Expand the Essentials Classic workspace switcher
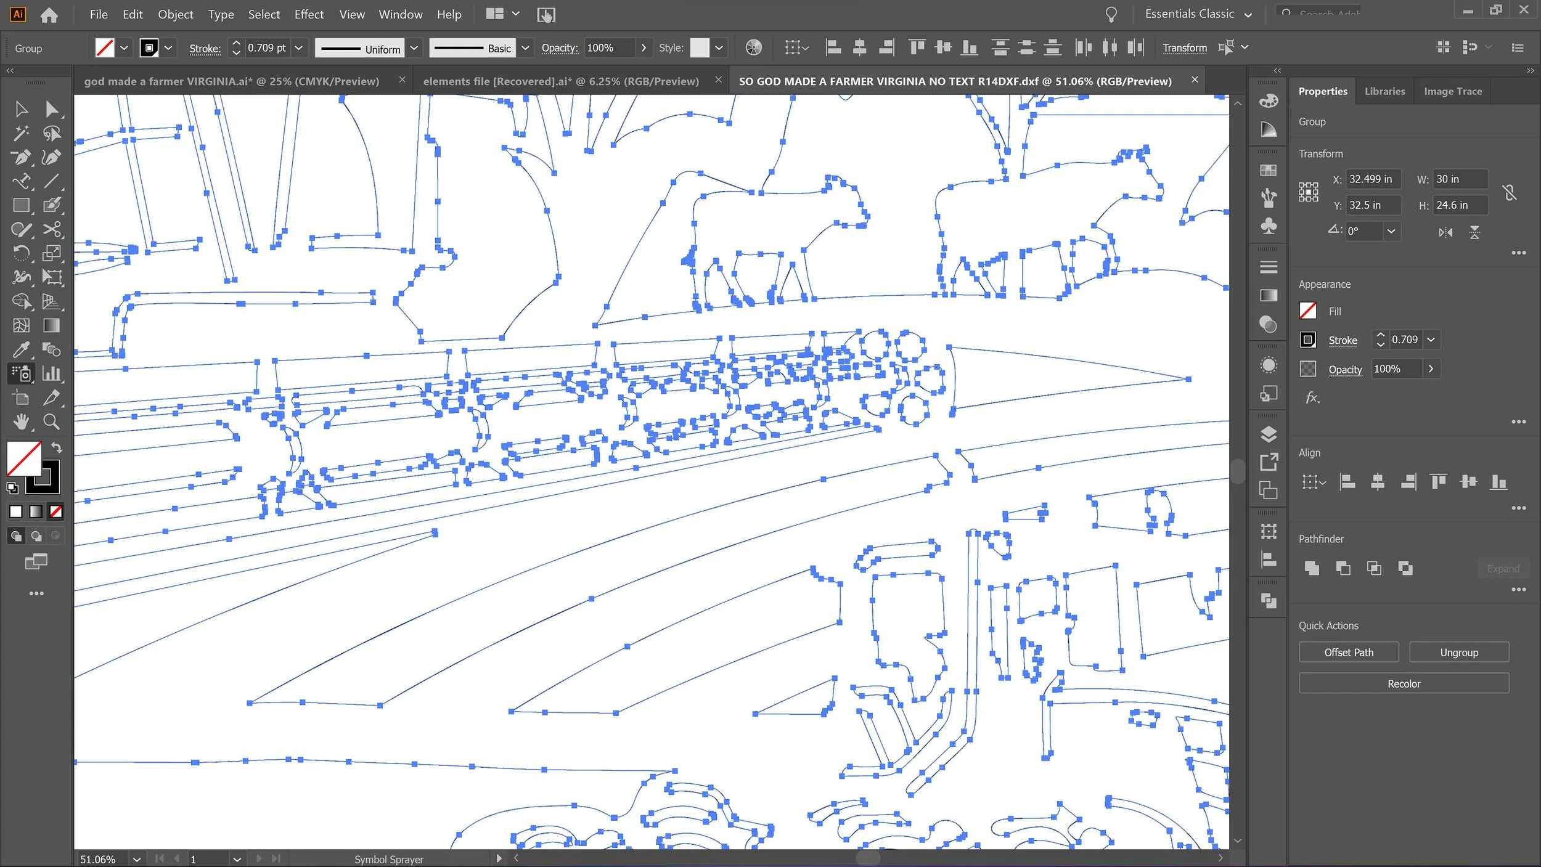The image size is (1541, 867). click(x=1248, y=14)
